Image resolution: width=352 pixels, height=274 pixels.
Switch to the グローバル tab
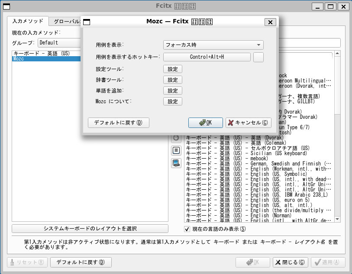click(67, 22)
